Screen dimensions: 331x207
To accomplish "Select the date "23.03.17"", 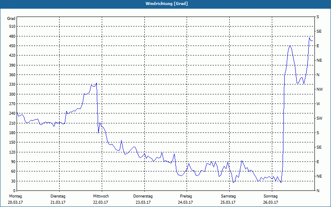I will point(143,202).
